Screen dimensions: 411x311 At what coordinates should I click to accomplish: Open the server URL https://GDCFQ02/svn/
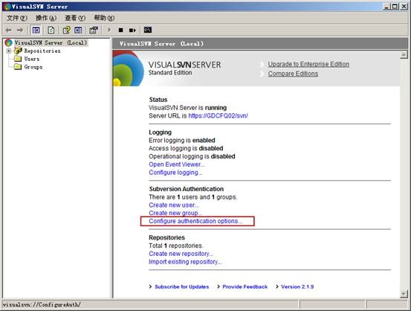click(218, 116)
